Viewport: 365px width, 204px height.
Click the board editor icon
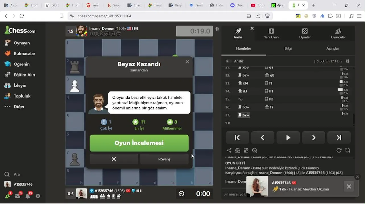click(x=246, y=150)
